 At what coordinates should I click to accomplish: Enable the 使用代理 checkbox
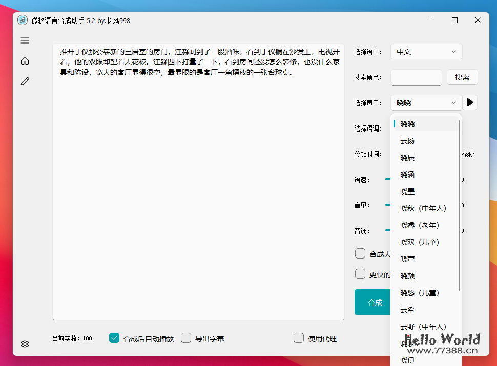(299, 338)
